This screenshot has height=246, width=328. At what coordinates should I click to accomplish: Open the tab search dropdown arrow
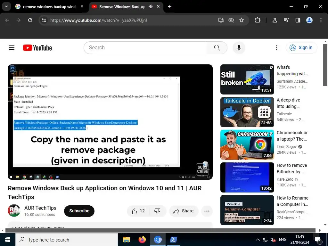[x=6, y=6]
